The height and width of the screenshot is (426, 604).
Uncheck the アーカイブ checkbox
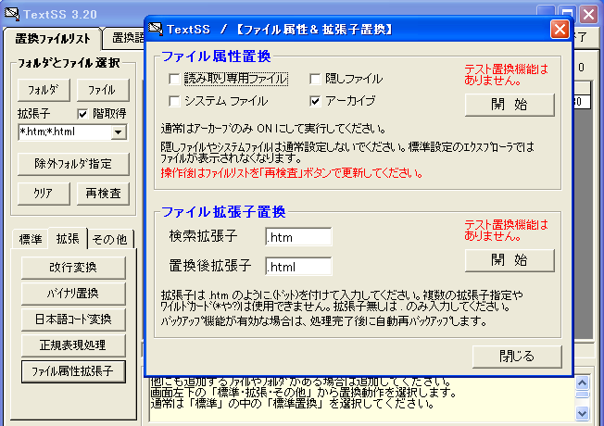(x=315, y=101)
